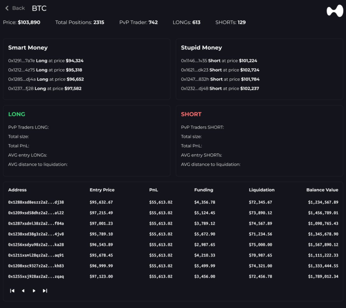
Task: Click Smart Money wallet 0x1237....fj28
Action: [21, 89]
